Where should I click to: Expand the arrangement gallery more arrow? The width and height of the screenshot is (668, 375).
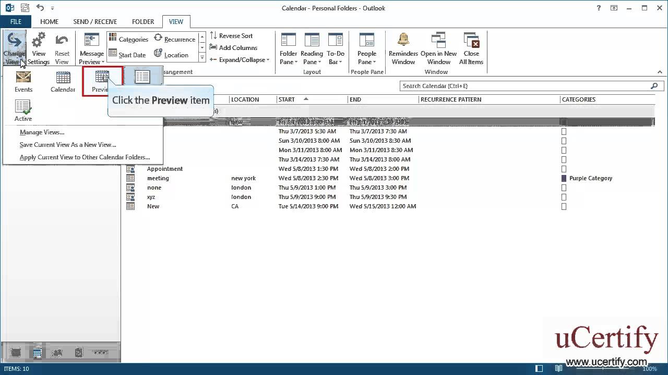point(202,57)
